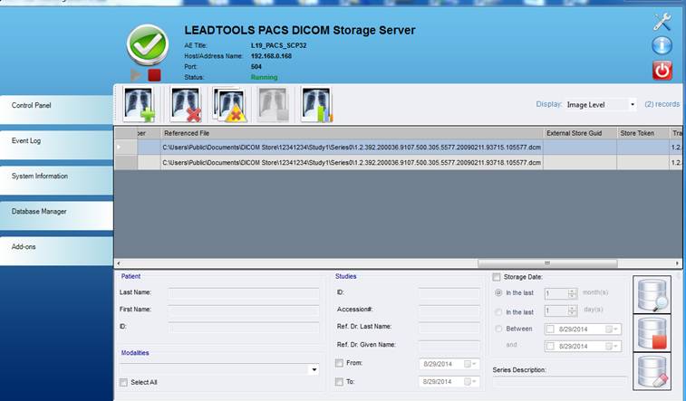
Task: Tick the checkbox inside 'and' date field
Action: click(550, 346)
